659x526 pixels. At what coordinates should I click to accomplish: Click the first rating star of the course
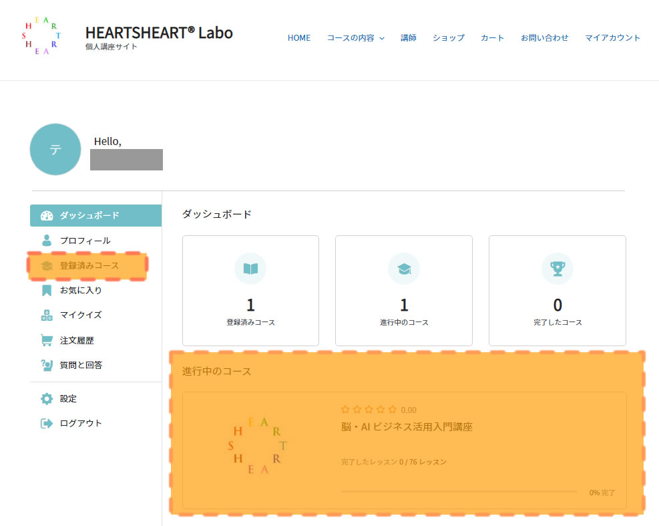[x=345, y=410]
